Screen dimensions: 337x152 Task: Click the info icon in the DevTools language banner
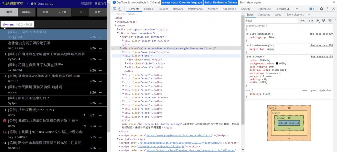pos(114,2)
